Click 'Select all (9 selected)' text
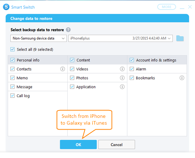Image resolution: width=195 pixels, height=158 pixels. 35,49
